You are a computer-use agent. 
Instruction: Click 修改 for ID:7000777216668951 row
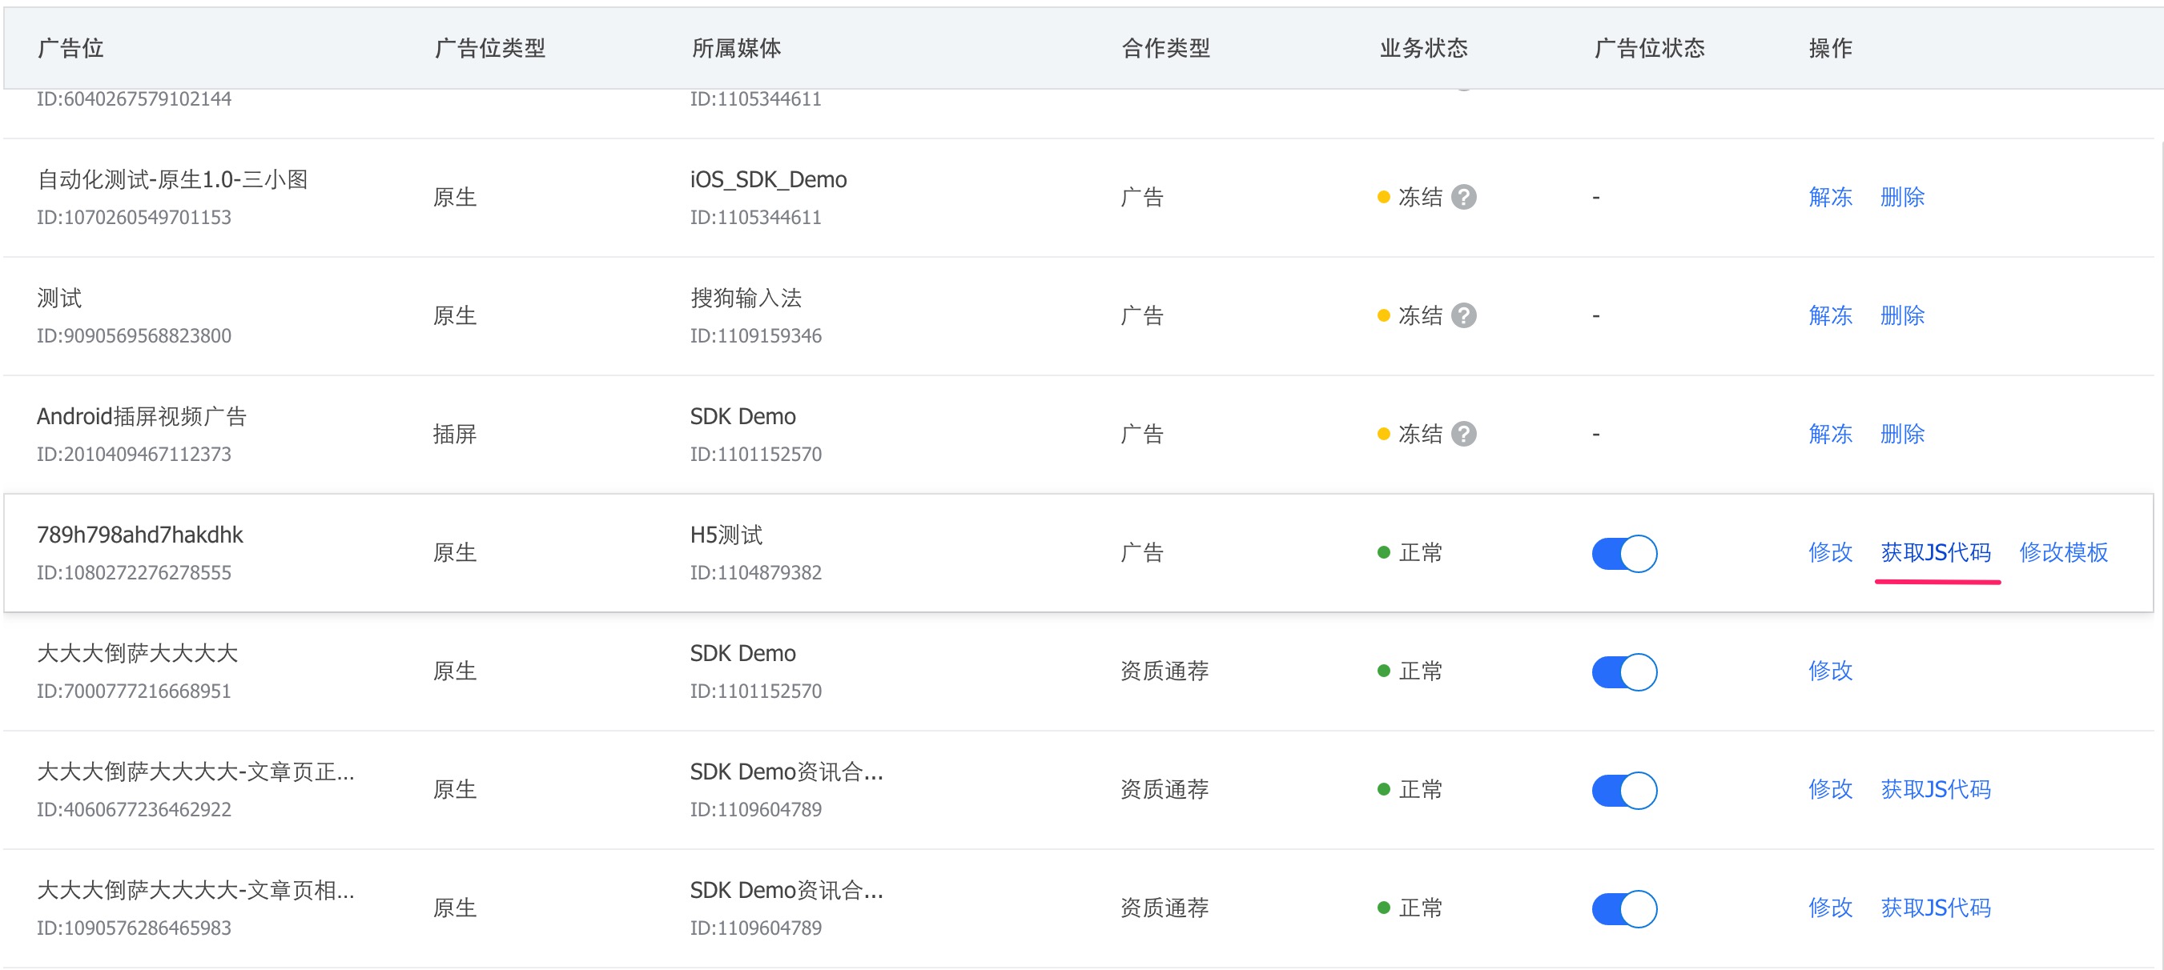tap(1830, 671)
